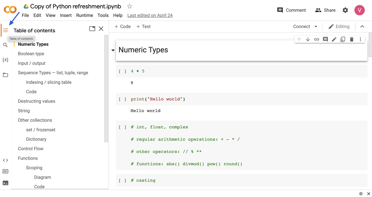Open the Find and replace search icon
Image resolution: width=372 pixels, height=197 pixels.
[5, 45]
